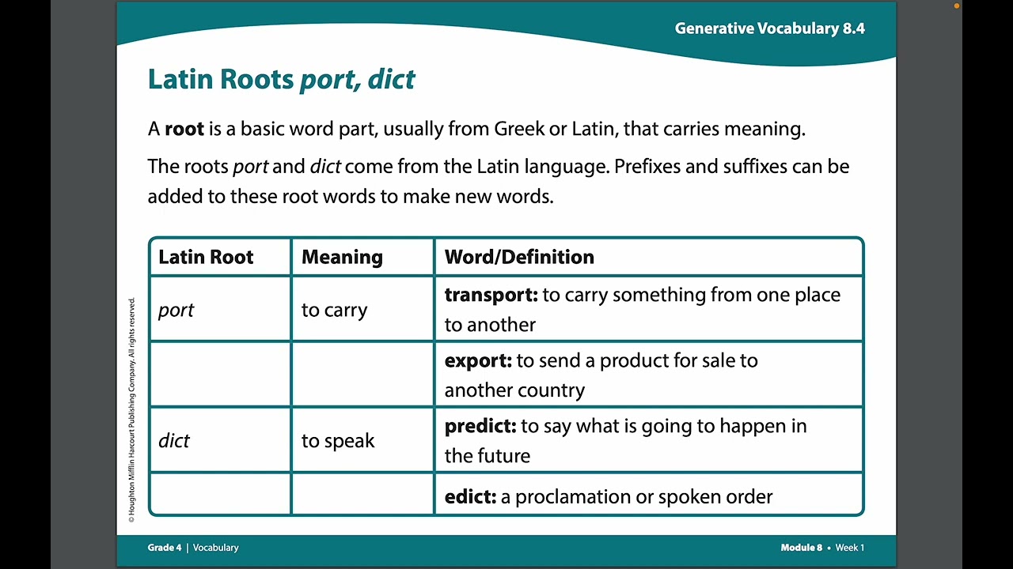Viewport: 1013px width, 569px height.
Task: Click 'Grade 4' footer label
Action: (x=165, y=548)
